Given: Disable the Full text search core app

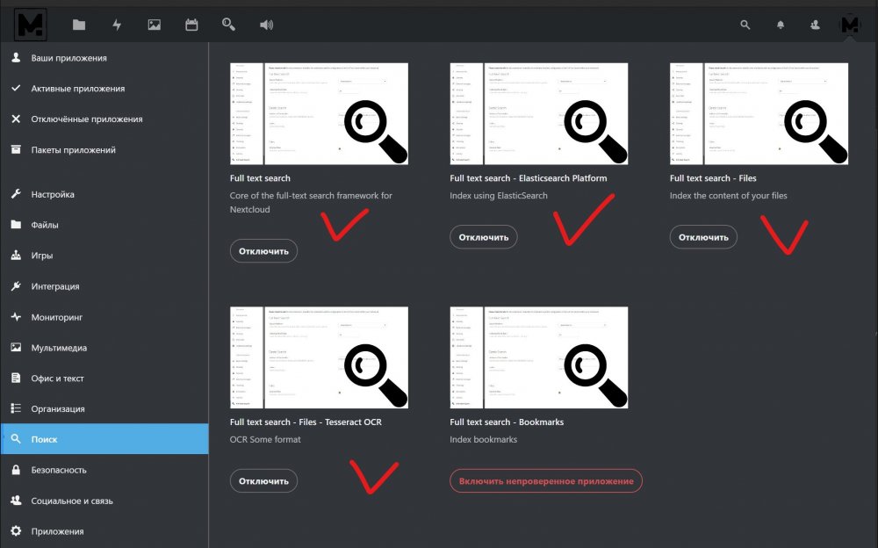Looking at the screenshot, I should click(x=263, y=251).
